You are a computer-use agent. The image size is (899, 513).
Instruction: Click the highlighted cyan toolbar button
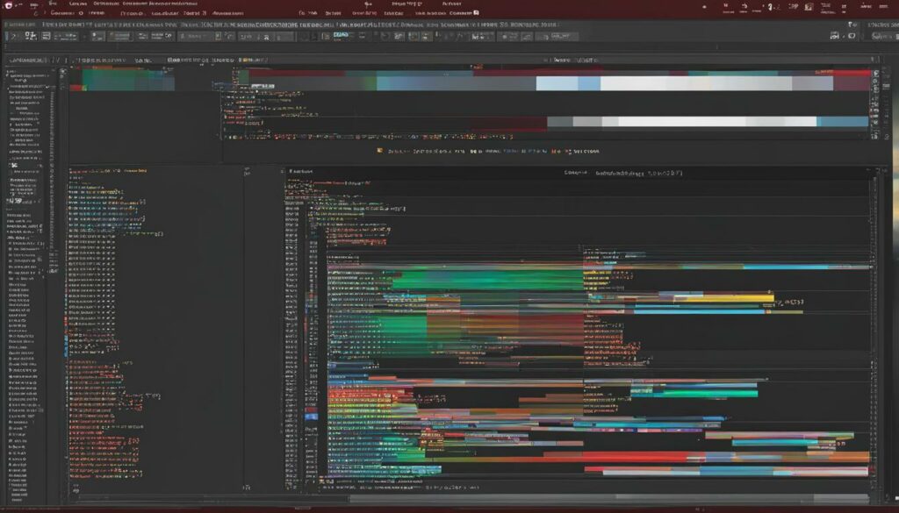click(341, 35)
